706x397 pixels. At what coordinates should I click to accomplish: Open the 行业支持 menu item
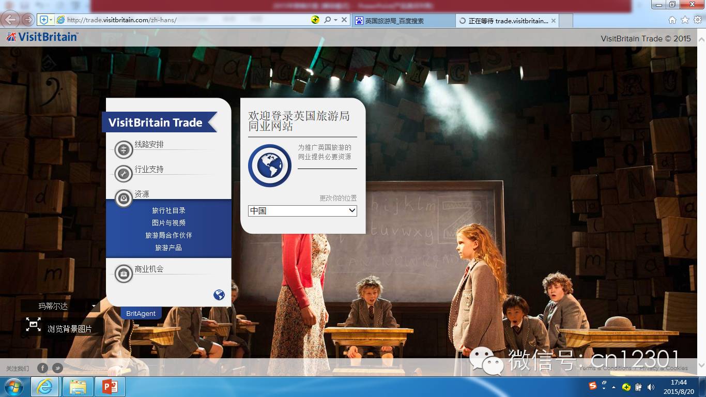click(x=149, y=169)
